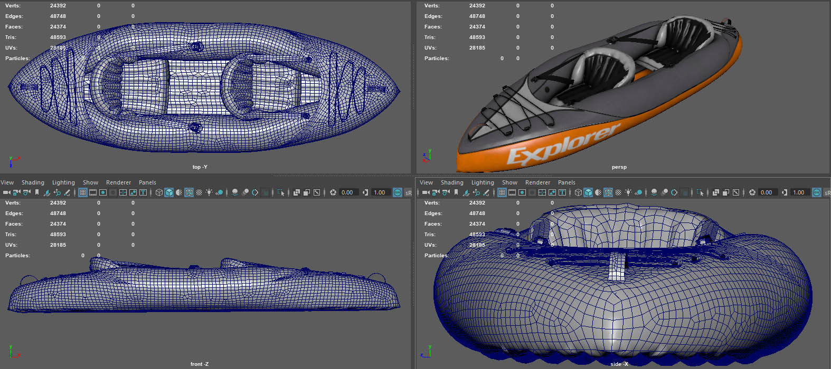Click Gamma reset icon in front -Z panel

(x=365, y=192)
